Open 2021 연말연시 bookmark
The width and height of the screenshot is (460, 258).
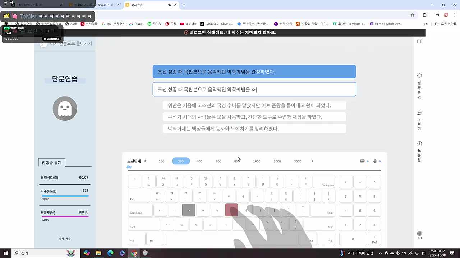tap(113, 24)
